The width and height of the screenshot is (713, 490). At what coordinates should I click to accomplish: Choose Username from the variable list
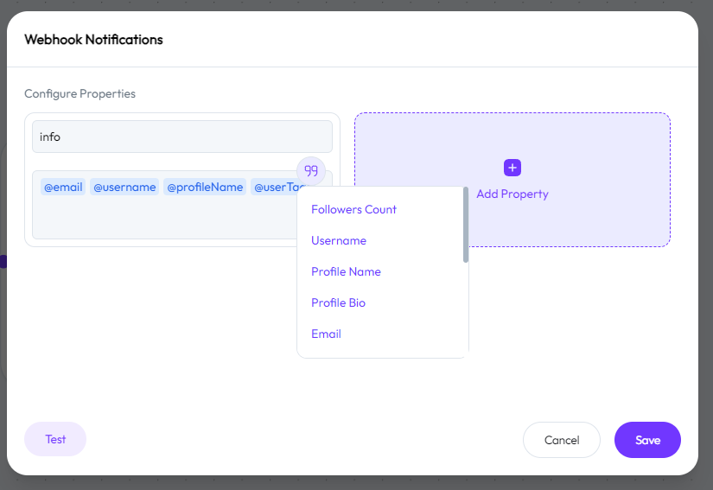coord(339,240)
